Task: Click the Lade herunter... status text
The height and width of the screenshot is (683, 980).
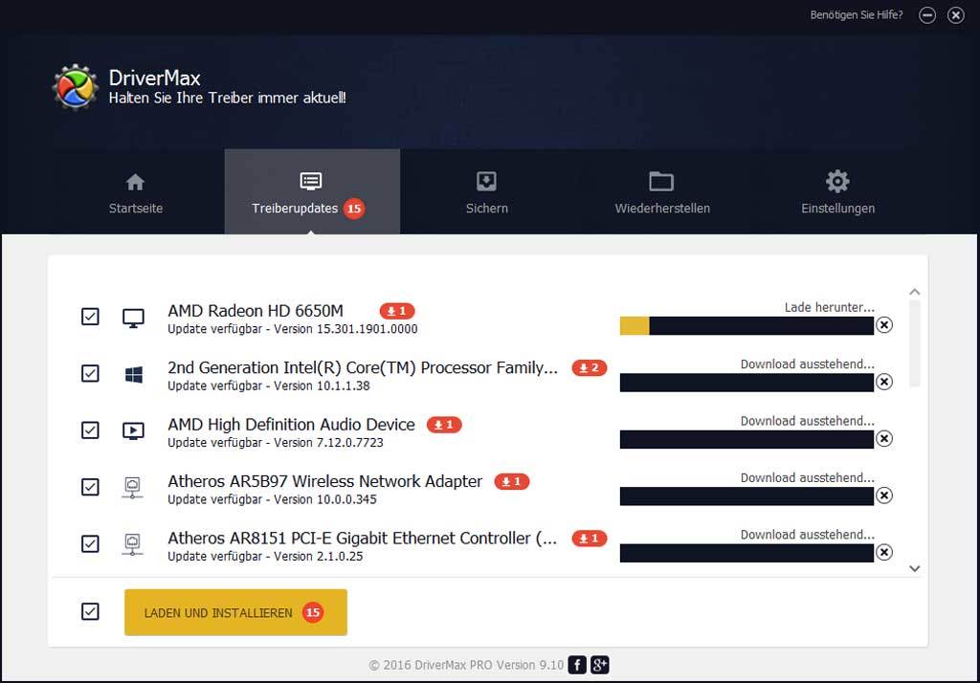Action: pos(830,307)
